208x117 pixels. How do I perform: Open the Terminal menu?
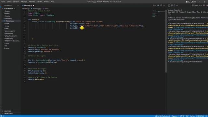[46, 2]
